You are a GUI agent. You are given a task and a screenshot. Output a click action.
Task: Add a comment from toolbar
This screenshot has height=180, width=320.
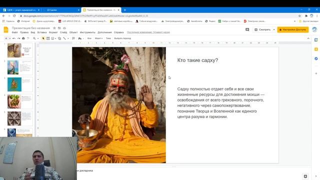(73, 38)
